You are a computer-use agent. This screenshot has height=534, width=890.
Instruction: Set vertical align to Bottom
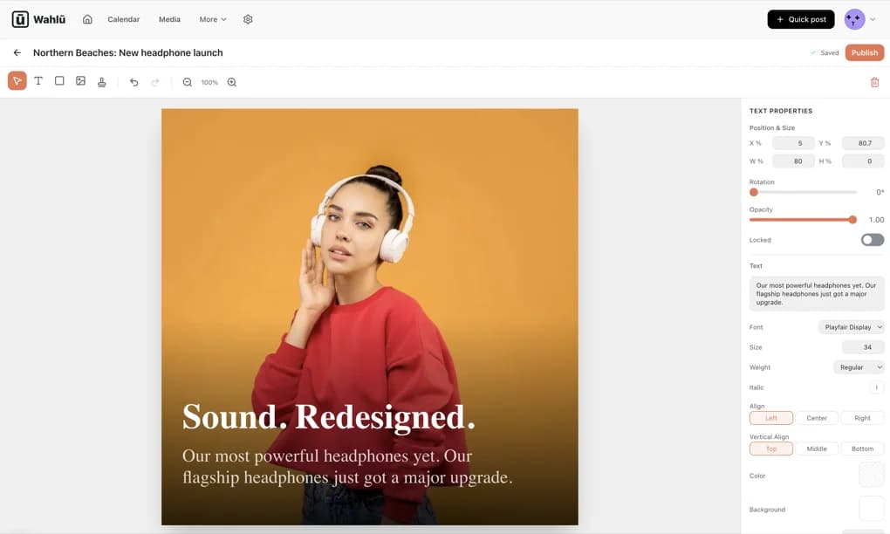coord(862,448)
